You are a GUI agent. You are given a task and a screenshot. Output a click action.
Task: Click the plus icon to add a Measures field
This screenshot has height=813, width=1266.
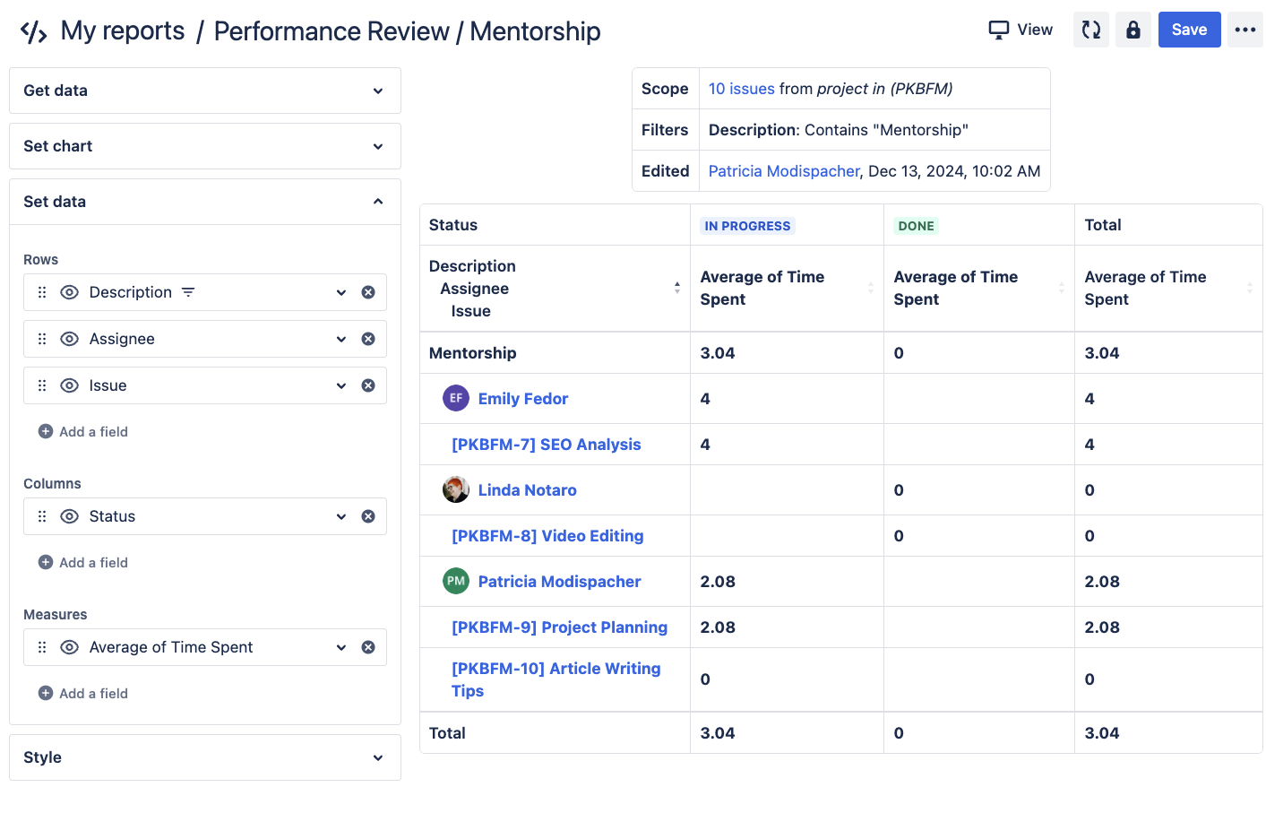tap(44, 693)
